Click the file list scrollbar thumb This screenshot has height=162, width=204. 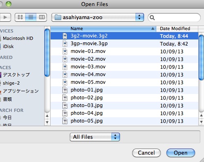[201, 57]
